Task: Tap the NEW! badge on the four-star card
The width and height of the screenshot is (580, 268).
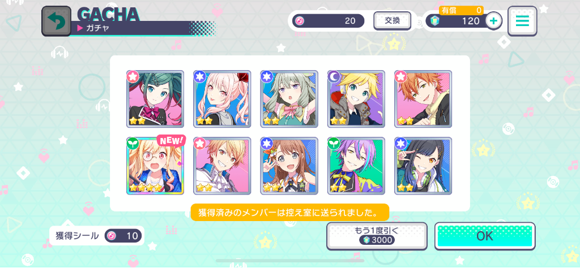Action: 171,140
